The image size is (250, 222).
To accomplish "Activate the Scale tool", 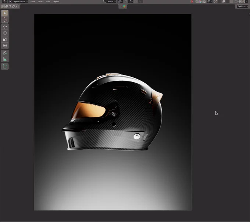I will click(x=5, y=39).
